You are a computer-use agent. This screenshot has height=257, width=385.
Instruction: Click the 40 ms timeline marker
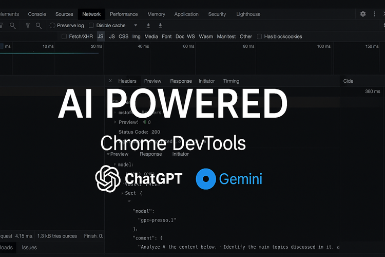(x=143, y=46)
